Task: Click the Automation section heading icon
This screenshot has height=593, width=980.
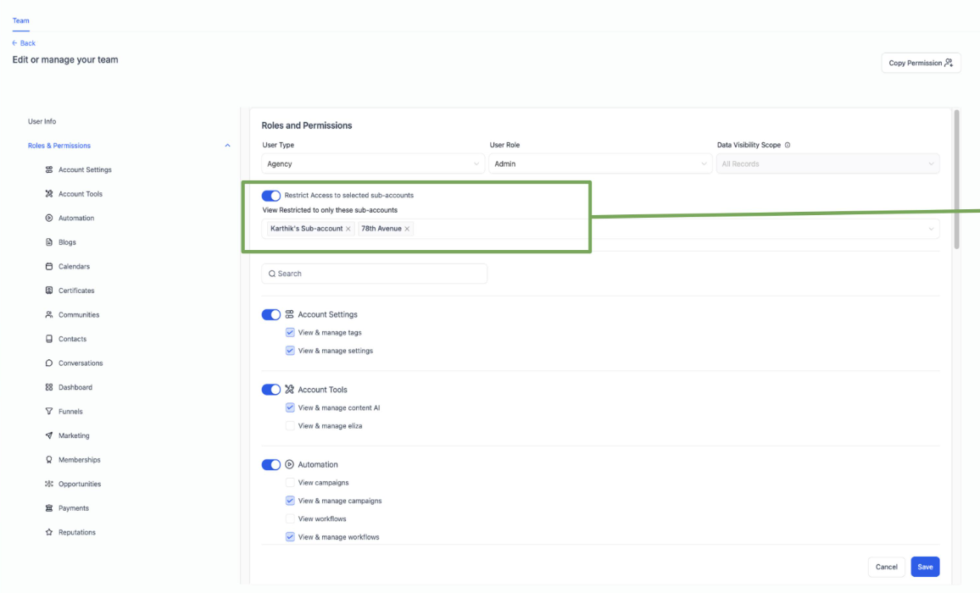Action: [289, 464]
